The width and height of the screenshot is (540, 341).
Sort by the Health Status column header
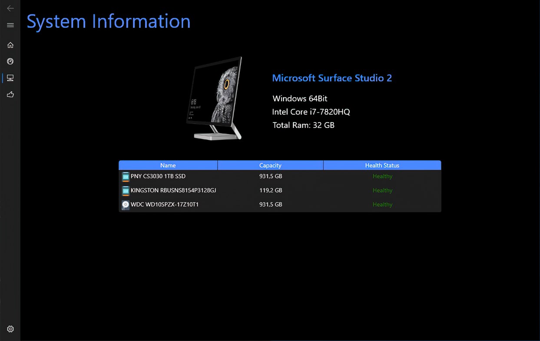(x=382, y=165)
